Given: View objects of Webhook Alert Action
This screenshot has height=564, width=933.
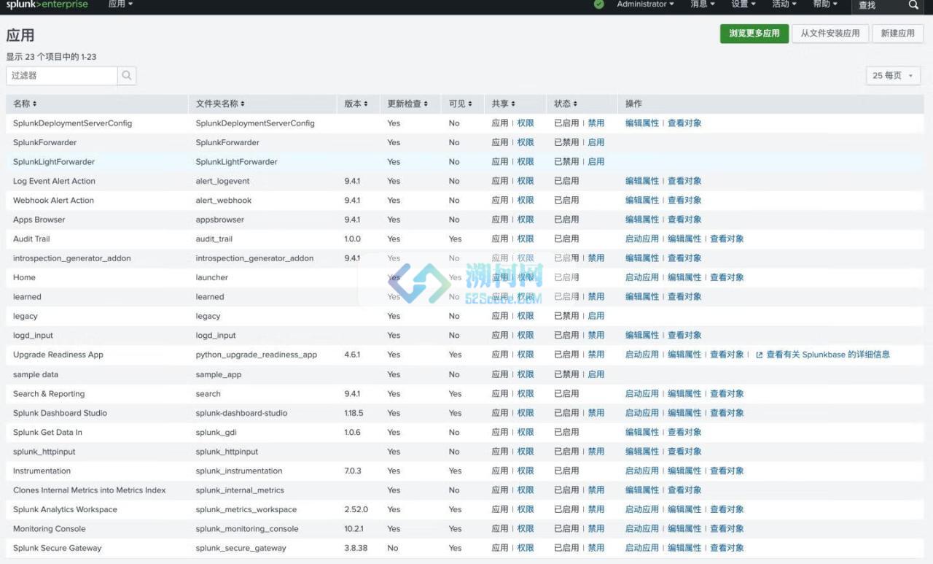Looking at the screenshot, I should pos(684,200).
